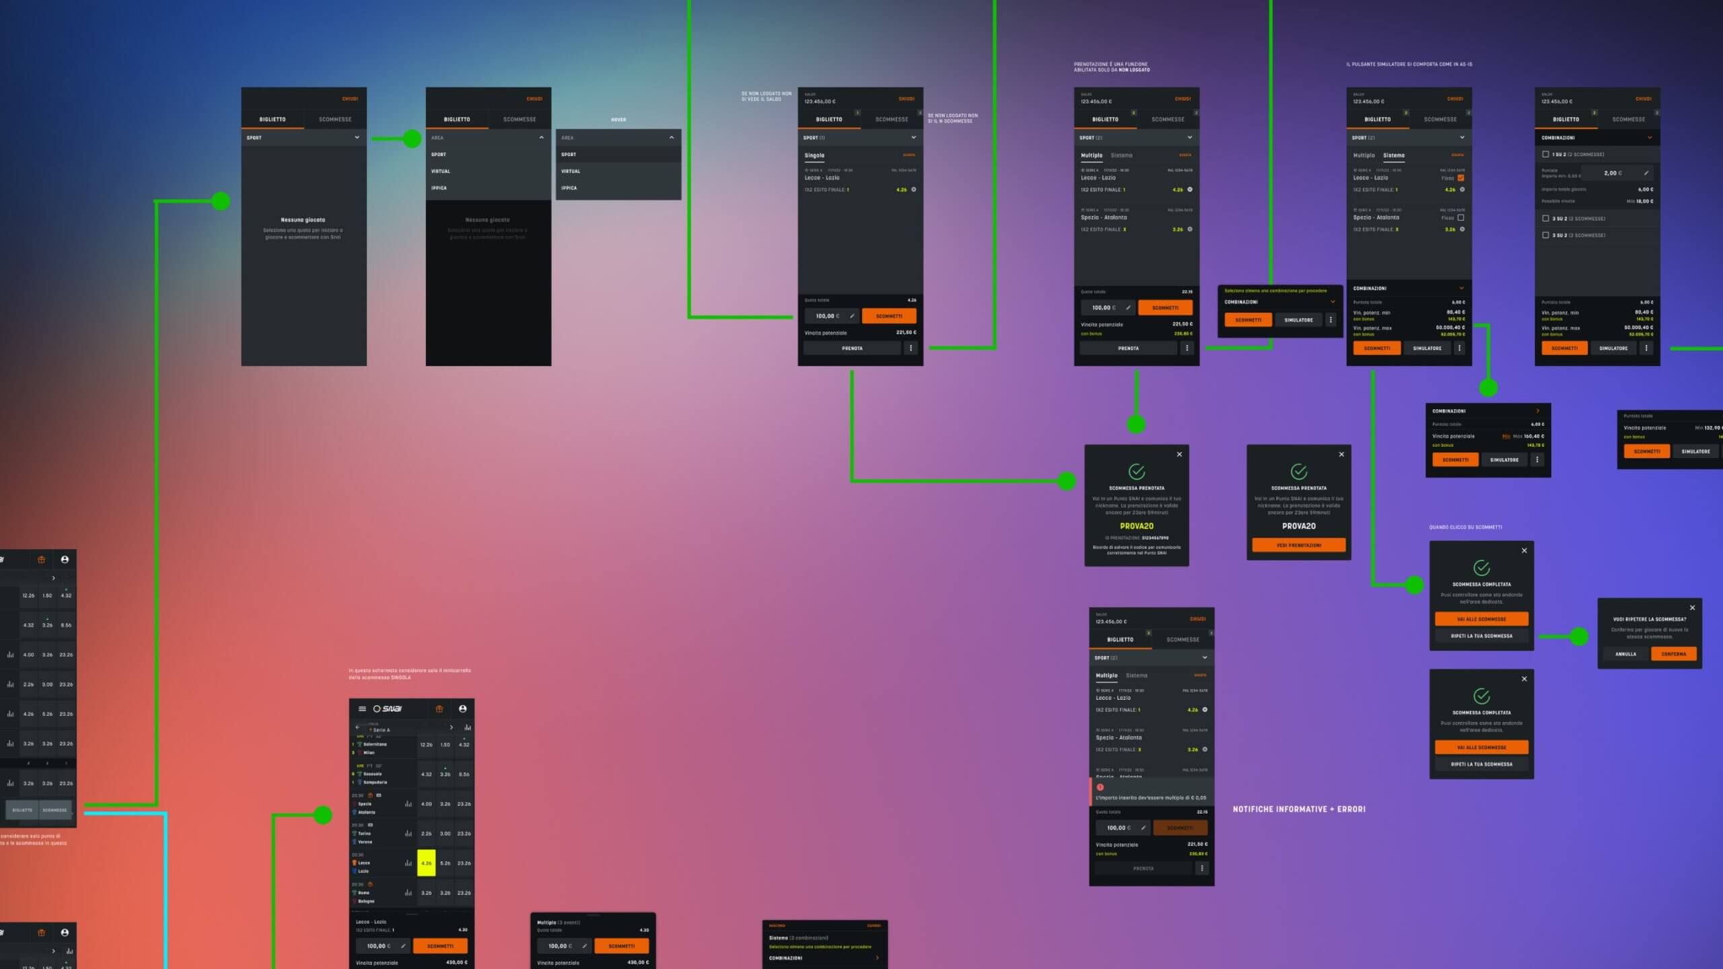
Task: Open the hamburger menu beside the Snai logo
Action: click(x=362, y=709)
